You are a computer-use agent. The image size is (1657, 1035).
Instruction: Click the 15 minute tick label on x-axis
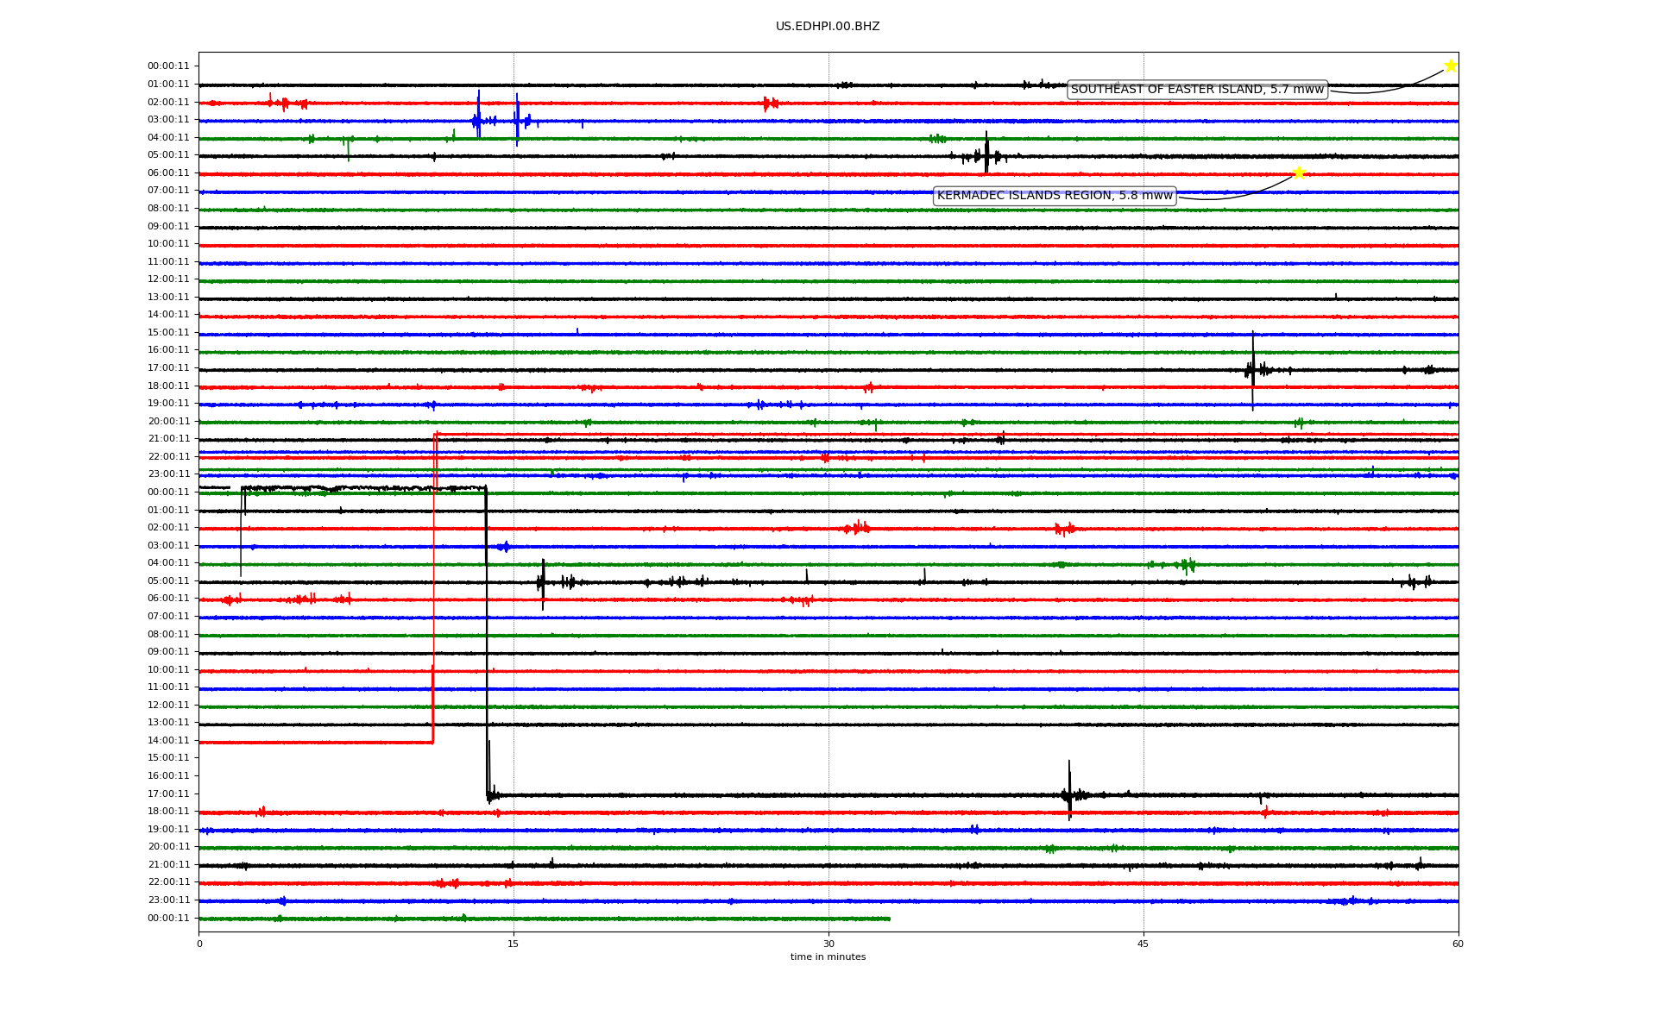[x=513, y=944]
